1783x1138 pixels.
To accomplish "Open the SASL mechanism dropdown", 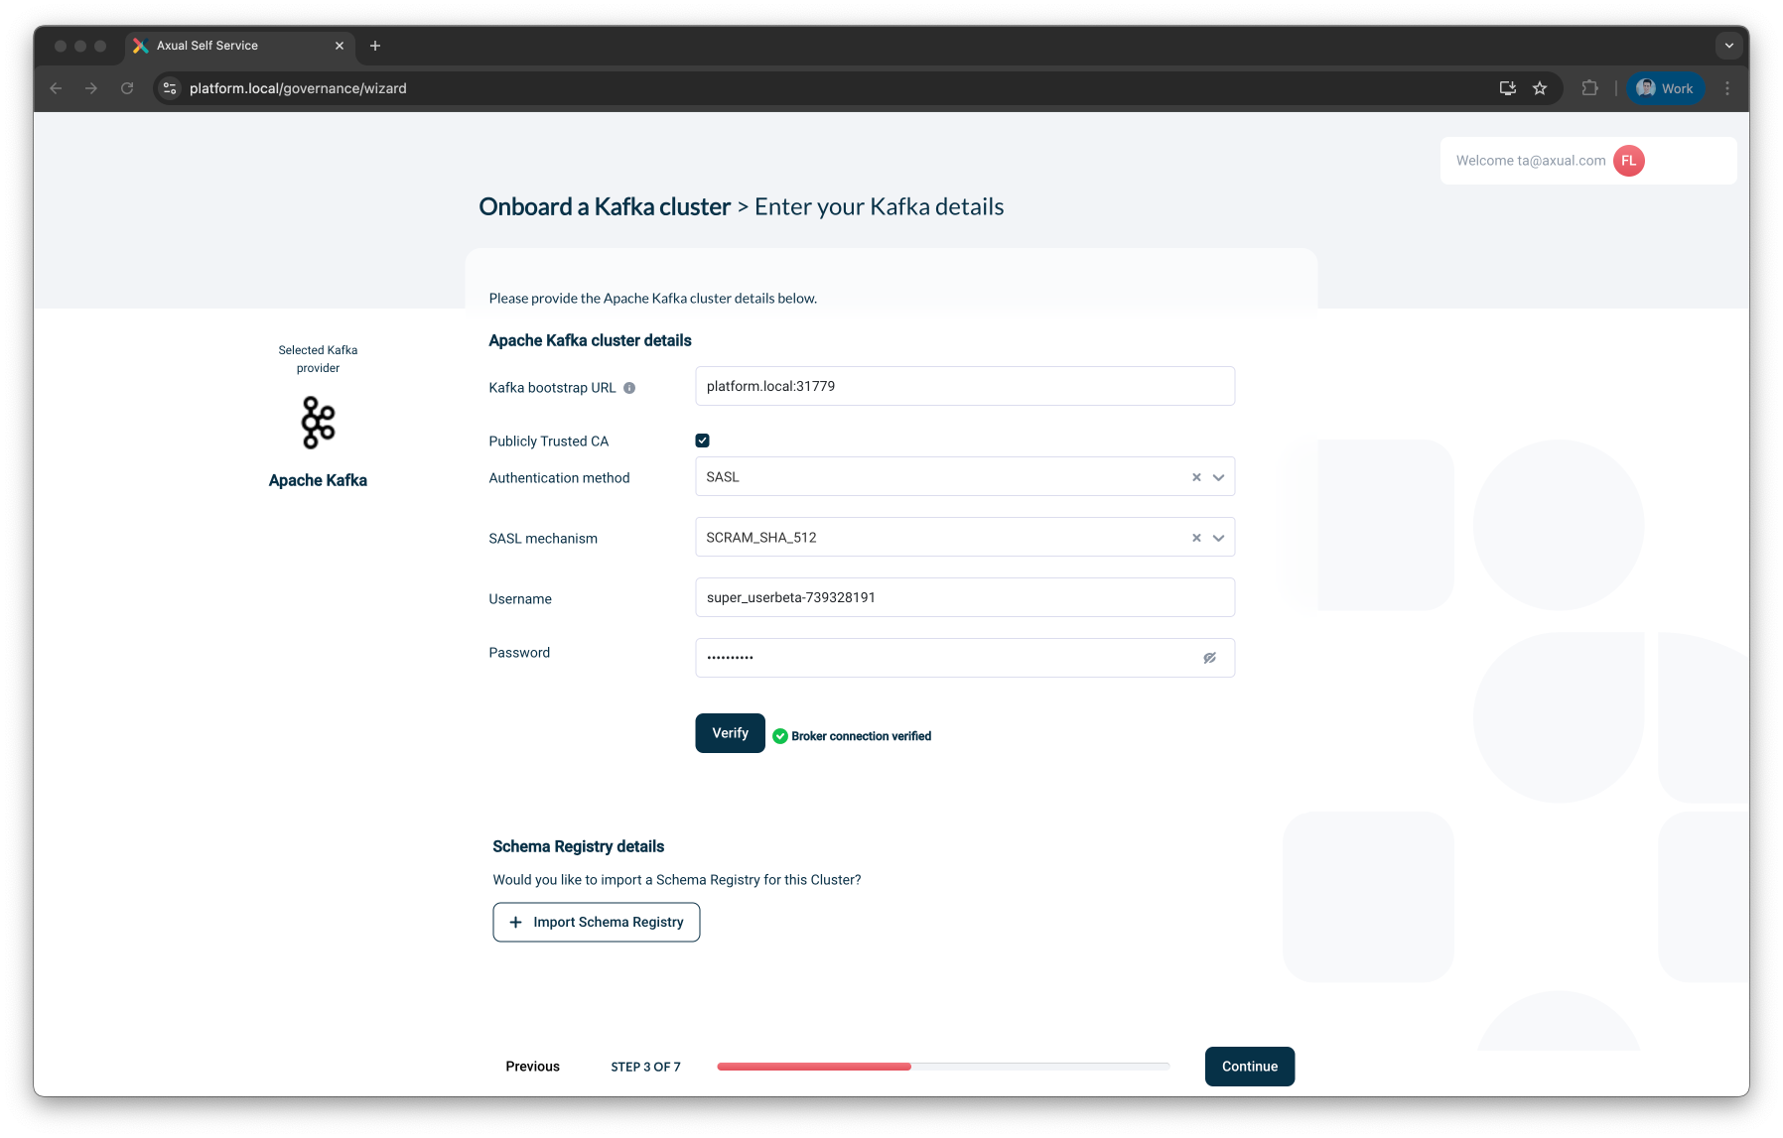I will click(x=1217, y=538).
